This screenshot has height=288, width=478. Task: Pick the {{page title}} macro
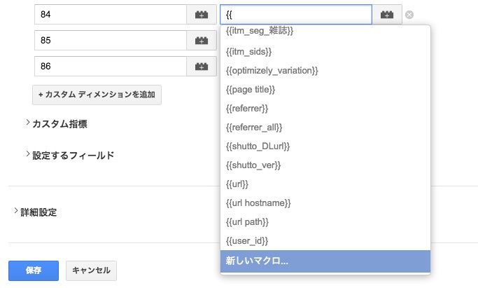(x=251, y=89)
